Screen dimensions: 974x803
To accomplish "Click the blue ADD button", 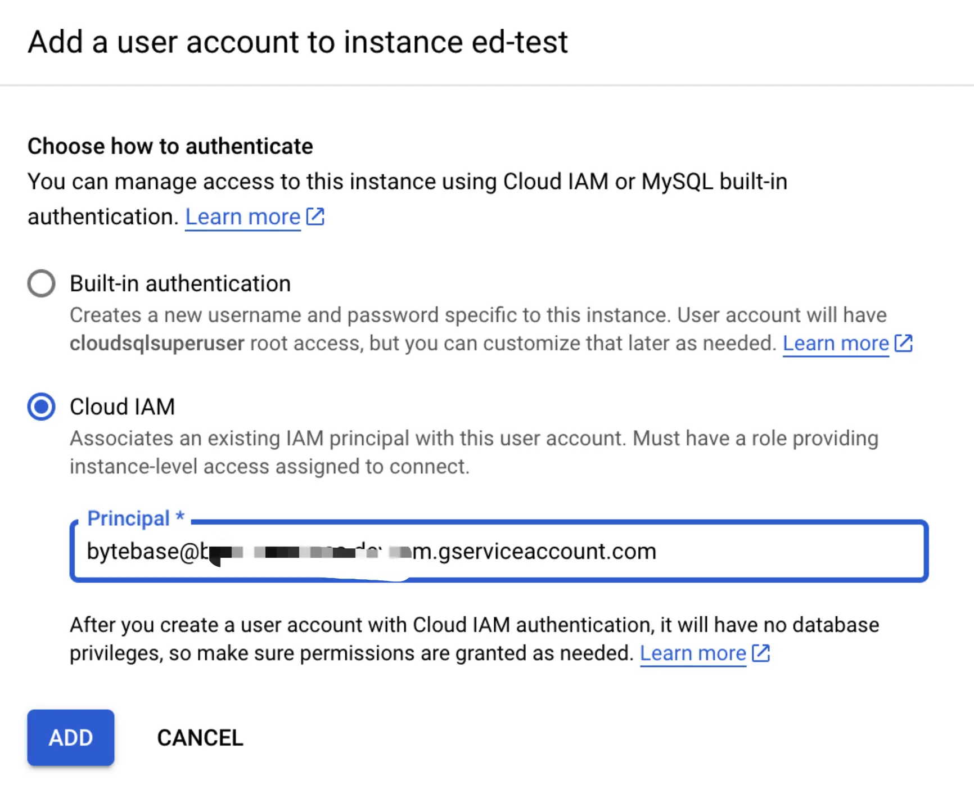I will [x=71, y=737].
